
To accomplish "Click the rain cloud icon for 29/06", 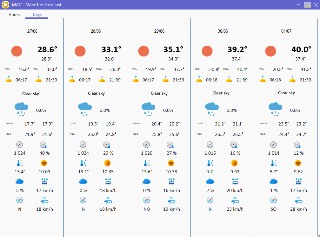I will click(148, 109).
